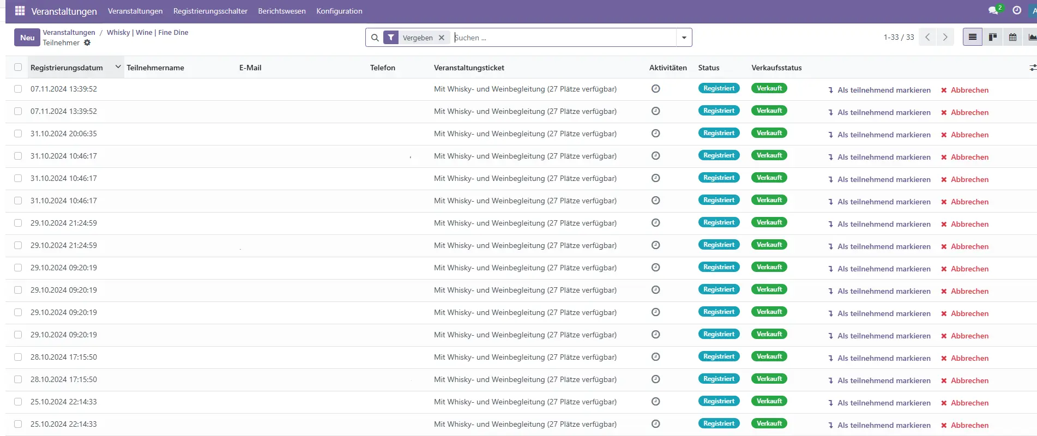The height and width of the screenshot is (436, 1037).
Task: Select all records checkbox in header
Action: click(x=18, y=67)
